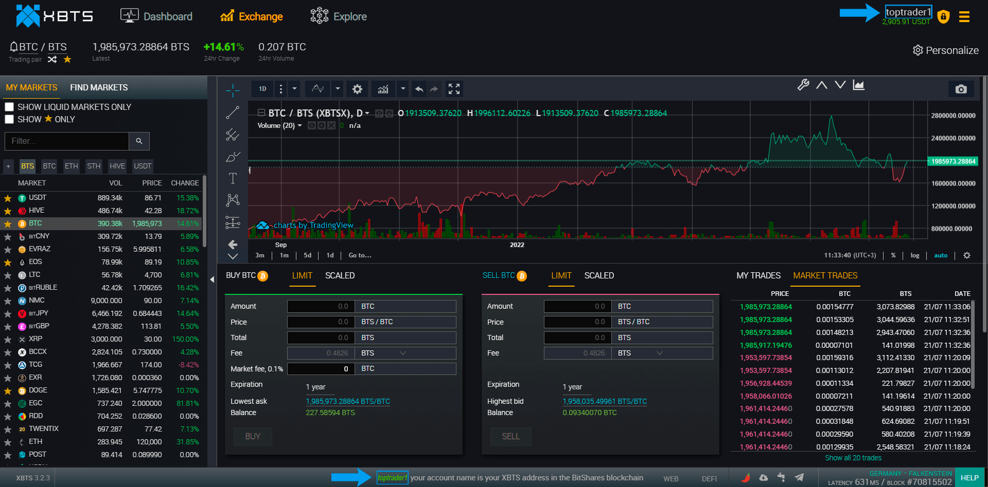Screen dimensions: 988x487
Task: Click the cloud download icon in footer
Action: [x=764, y=478]
